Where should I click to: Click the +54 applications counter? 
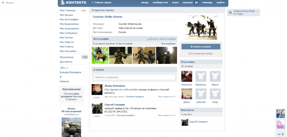[85, 57]
